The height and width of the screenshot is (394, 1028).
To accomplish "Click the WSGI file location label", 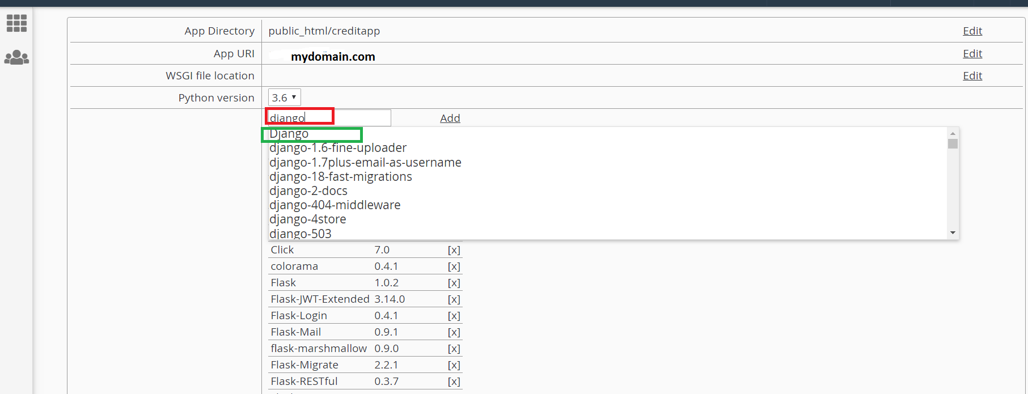I will (210, 76).
